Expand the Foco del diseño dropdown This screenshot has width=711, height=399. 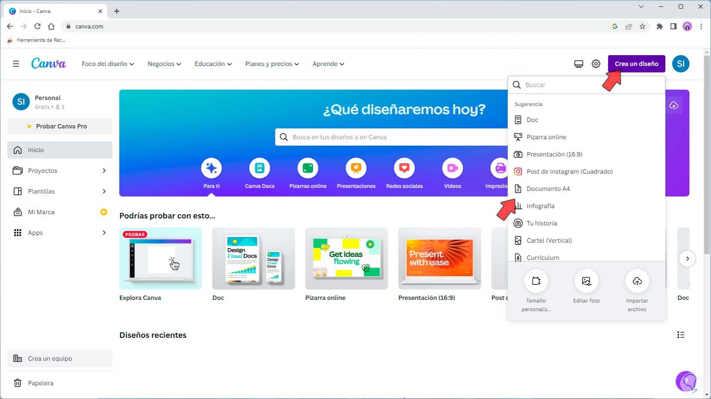[108, 64]
